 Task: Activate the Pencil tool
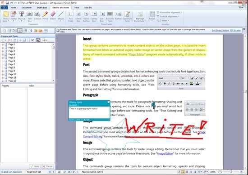45,15
